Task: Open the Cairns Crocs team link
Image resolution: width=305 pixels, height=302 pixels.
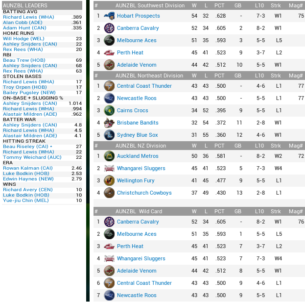Action: 133,110
